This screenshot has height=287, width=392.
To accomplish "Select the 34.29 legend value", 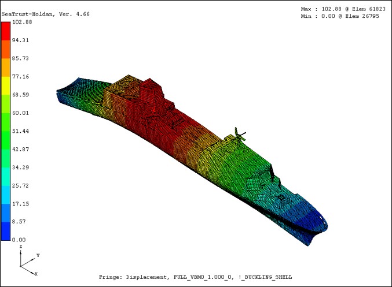I will [20, 167].
